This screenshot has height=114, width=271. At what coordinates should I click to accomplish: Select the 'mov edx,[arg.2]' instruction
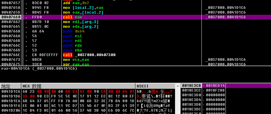(x=81, y=27)
